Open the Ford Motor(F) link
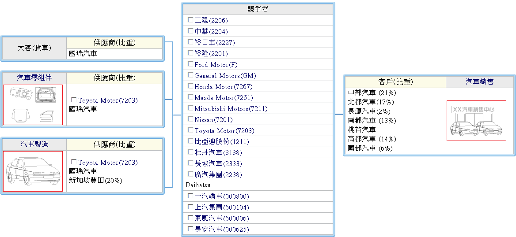 (216, 65)
